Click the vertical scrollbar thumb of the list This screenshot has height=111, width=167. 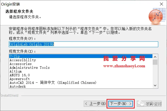155,62
